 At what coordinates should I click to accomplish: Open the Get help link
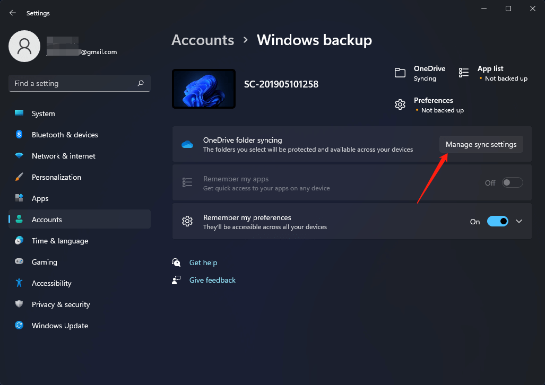203,262
